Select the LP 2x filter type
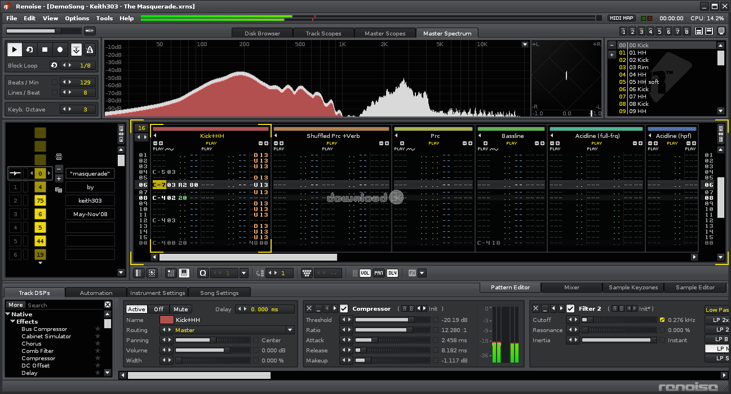 717,320
